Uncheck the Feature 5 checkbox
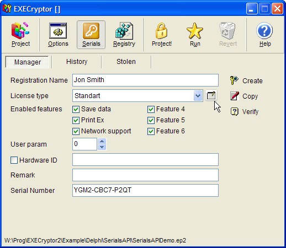Viewport: 286px width, 248px height. pos(151,120)
